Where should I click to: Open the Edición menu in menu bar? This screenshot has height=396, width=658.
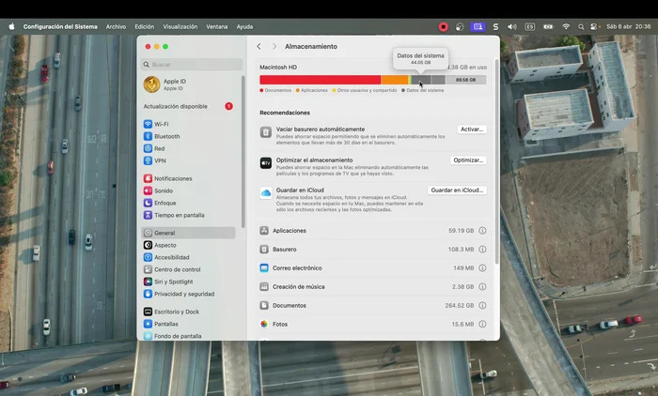pyautogui.click(x=144, y=27)
